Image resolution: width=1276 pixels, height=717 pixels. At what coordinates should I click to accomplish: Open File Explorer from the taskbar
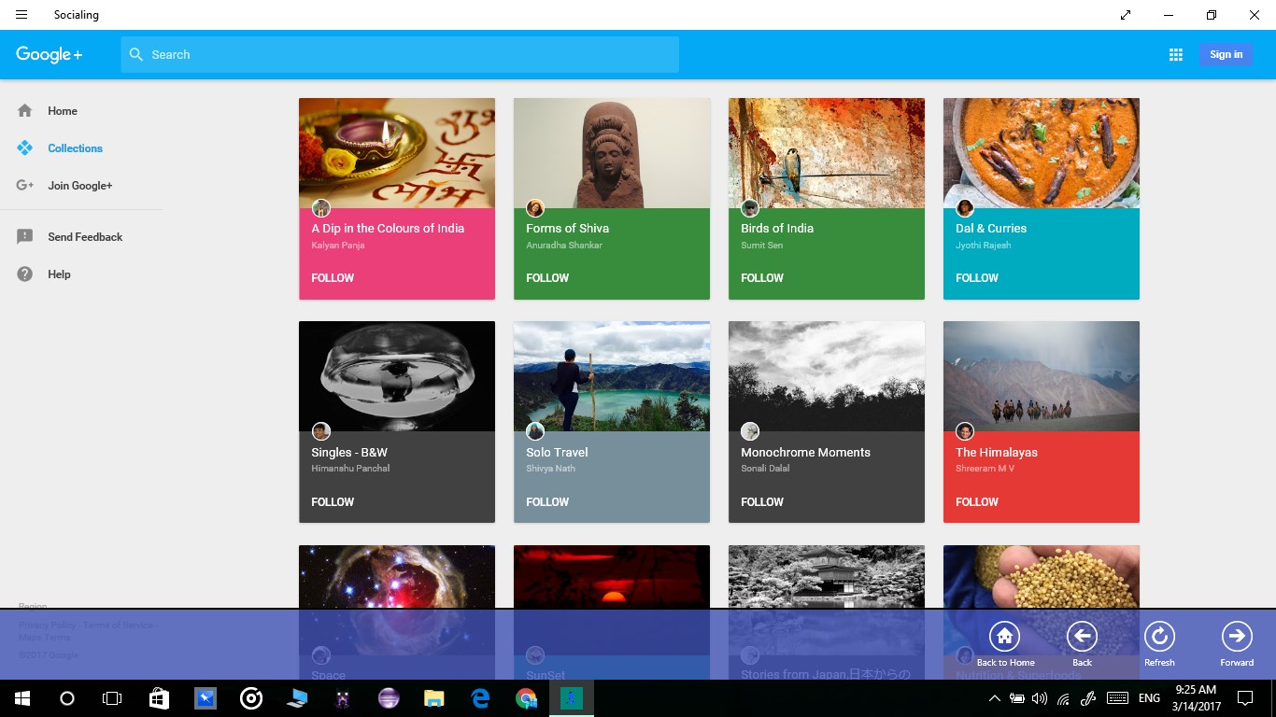click(x=434, y=698)
